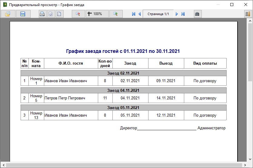Click the page number field 'Страница 1/1'
253x168 pixels.
[158, 14]
